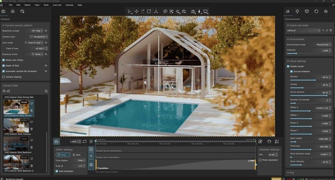This screenshot has height=180, width=335.
Task: Open Lens mode Field of view dropdown
Action: point(33,43)
